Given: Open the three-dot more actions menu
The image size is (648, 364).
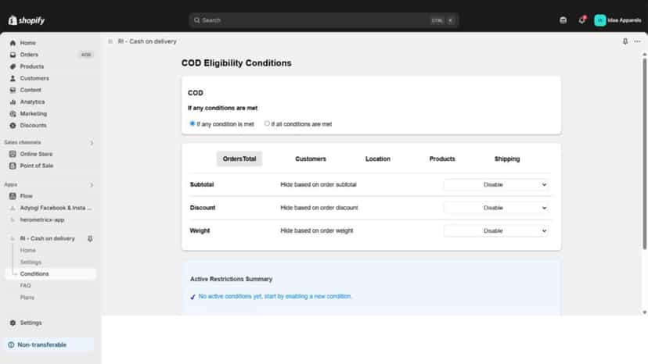Looking at the screenshot, I should coord(637,41).
